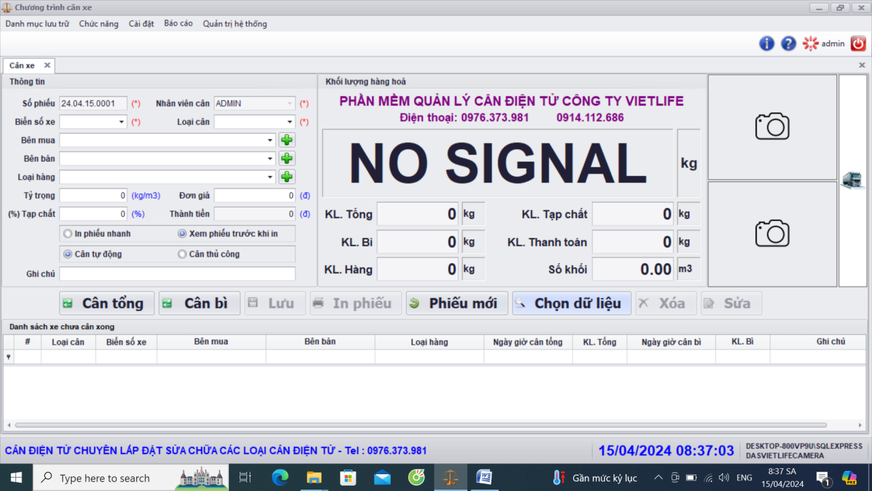Open Microsoft Edge from the taskbar
The width and height of the screenshot is (872, 491).
(280, 478)
